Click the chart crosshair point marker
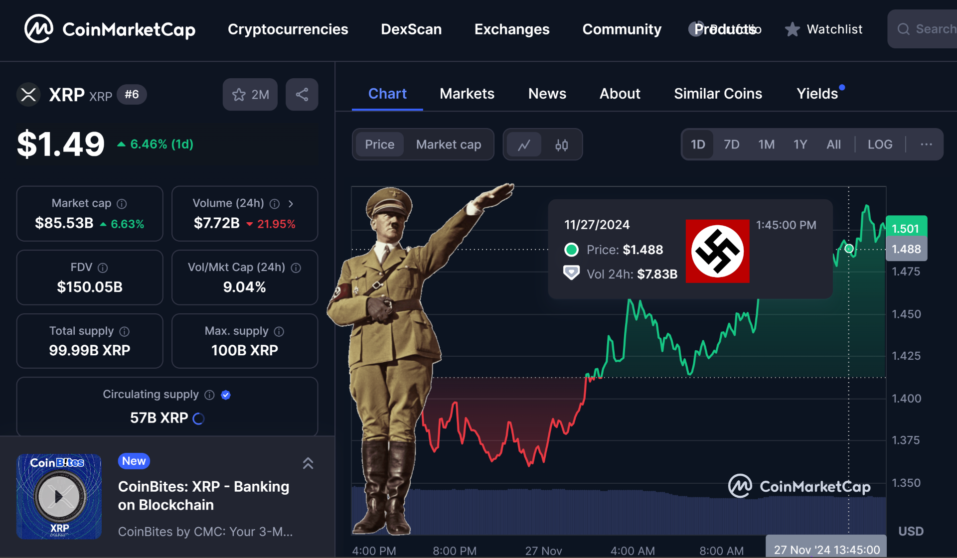 click(849, 249)
